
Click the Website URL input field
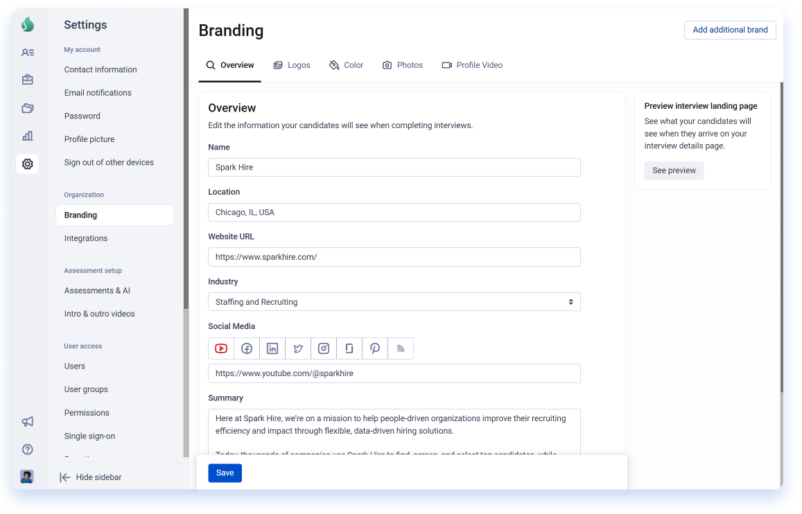point(394,257)
